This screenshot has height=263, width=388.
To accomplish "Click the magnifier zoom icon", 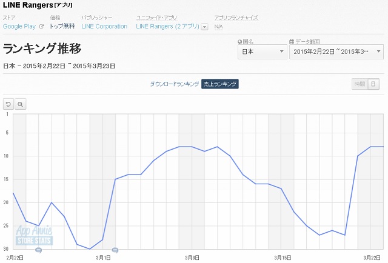I will (20, 104).
